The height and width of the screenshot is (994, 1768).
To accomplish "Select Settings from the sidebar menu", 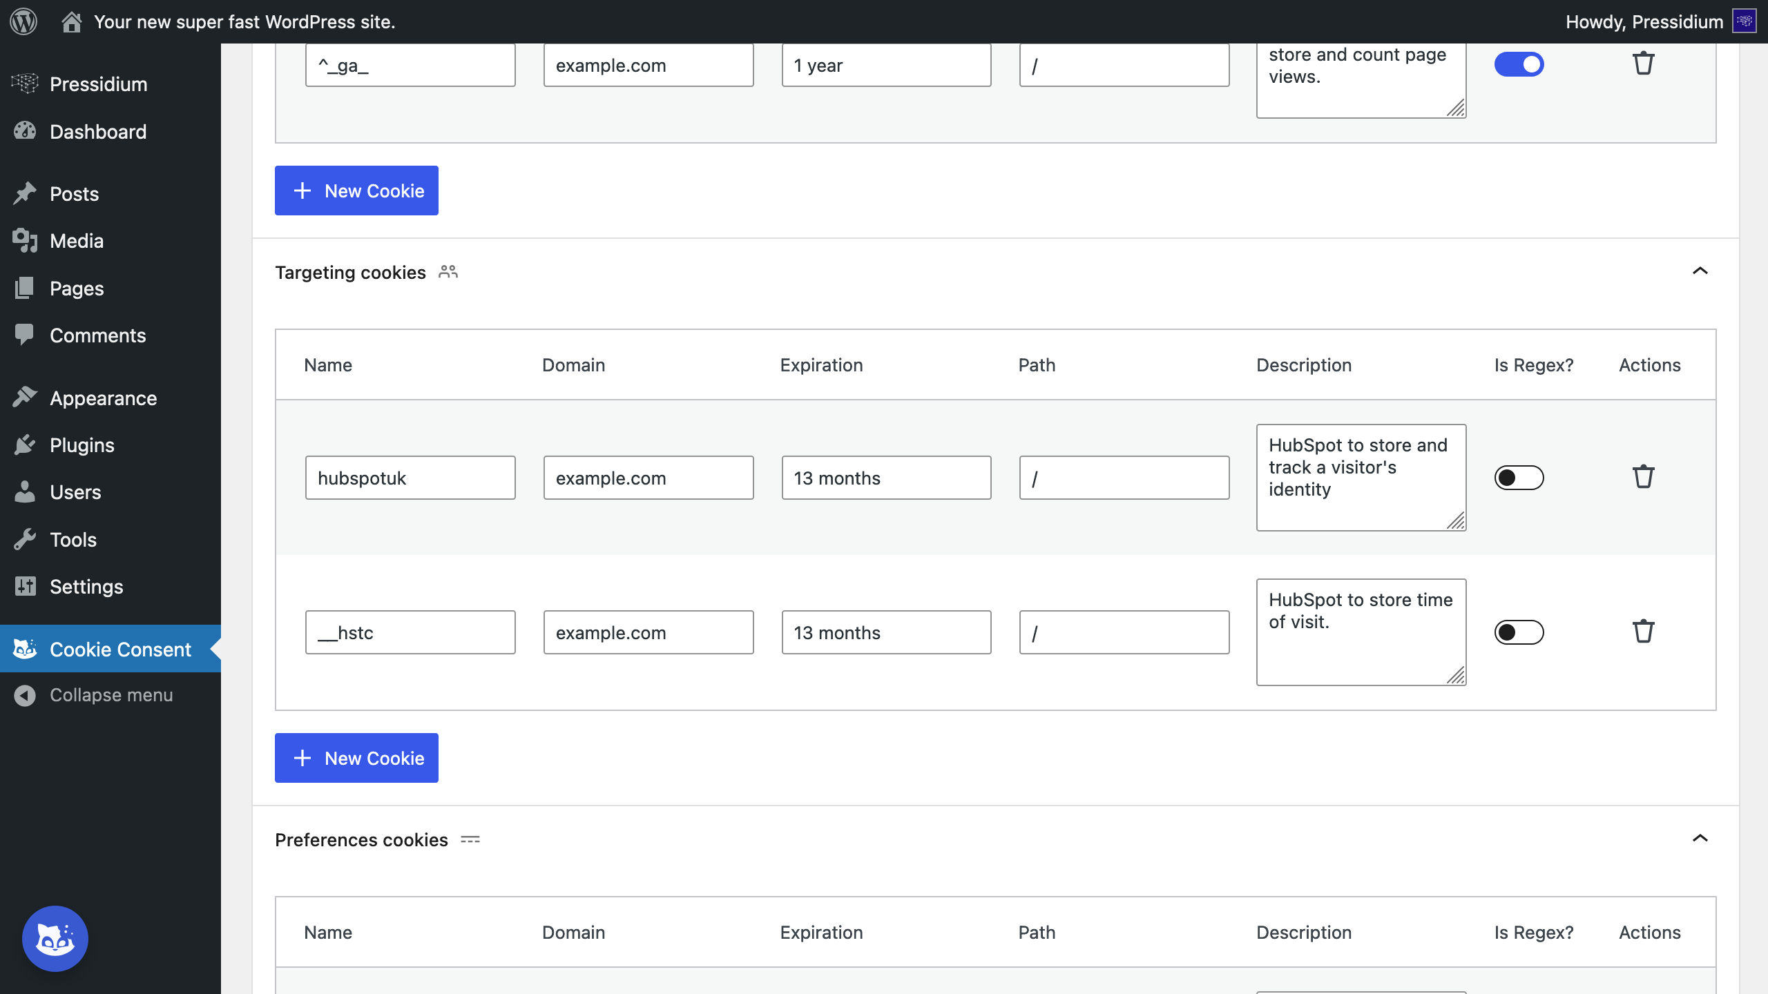I will [85, 586].
